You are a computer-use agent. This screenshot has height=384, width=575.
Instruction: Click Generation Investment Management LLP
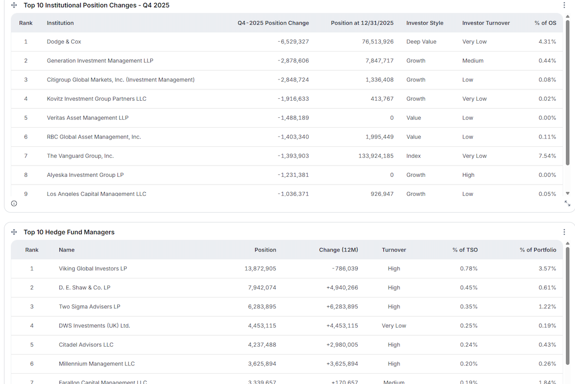[100, 60]
